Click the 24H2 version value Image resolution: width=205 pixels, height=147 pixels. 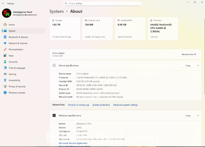pyautogui.click(x=79, y=127)
